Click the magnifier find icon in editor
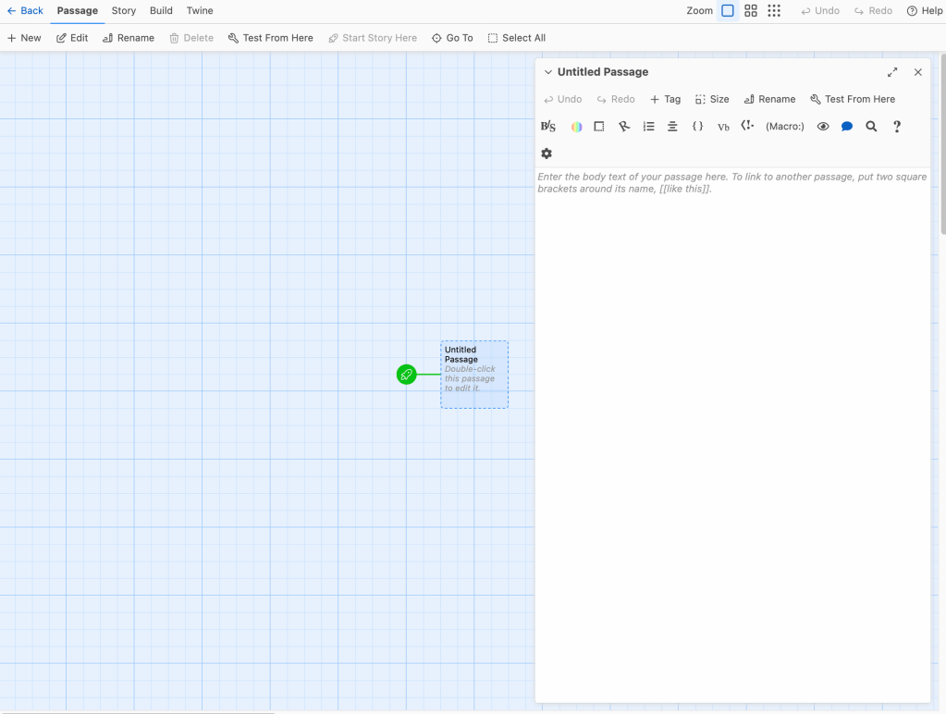The height and width of the screenshot is (714, 946). [871, 127]
